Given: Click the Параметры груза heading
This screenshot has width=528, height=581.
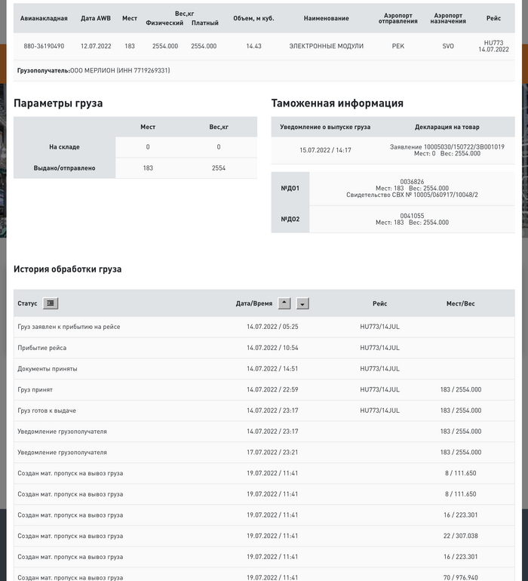Looking at the screenshot, I should coord(58,103).
